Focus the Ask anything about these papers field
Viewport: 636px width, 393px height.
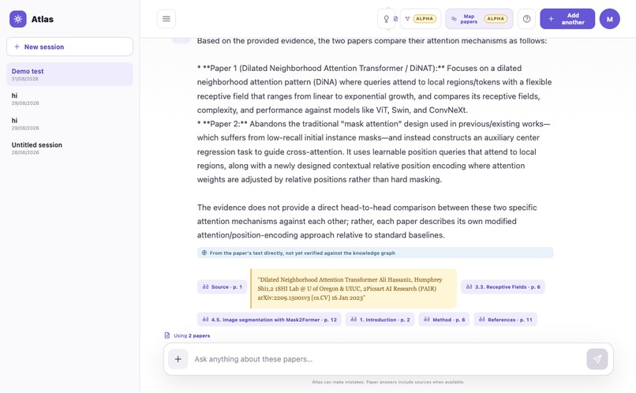[387, 359]
